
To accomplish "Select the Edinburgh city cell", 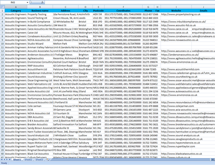I will 86,66.
